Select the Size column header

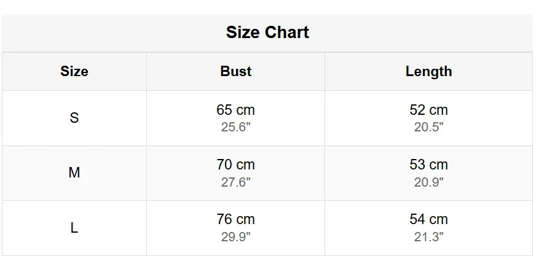[x=74, y=71]
